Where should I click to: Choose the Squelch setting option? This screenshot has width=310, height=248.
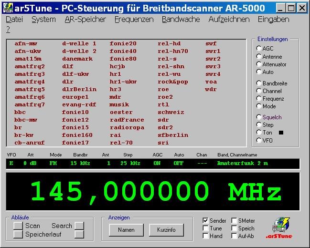click(x=259, y=117)
